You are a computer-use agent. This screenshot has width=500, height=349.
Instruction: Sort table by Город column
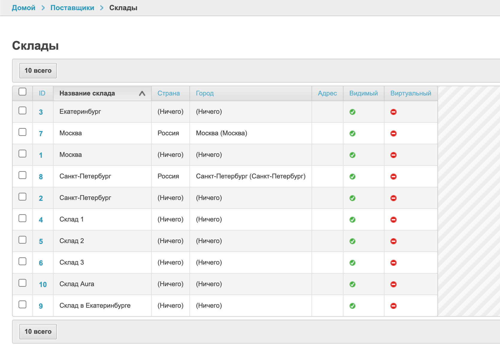point(205,93)
